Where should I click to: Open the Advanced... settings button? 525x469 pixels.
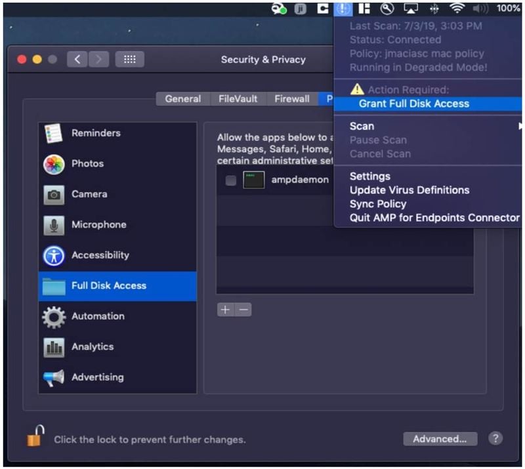pyautogui.click(x=440, y=439)
